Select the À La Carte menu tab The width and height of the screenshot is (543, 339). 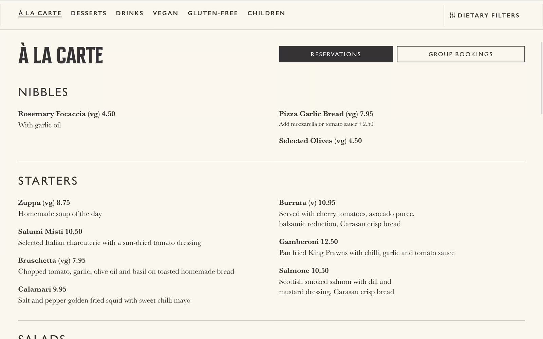click(x=40, y=13)
